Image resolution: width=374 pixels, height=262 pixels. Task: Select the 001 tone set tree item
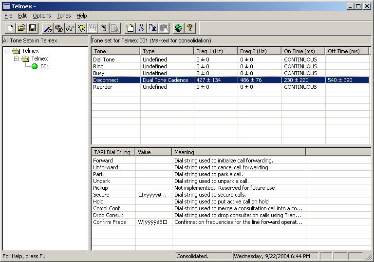pyautogui.click(x=45, y=66)
